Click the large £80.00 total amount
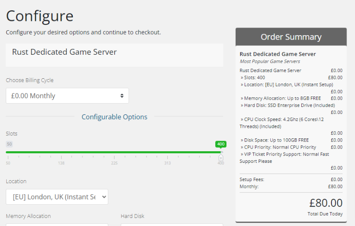 click(x=326, y=203)
